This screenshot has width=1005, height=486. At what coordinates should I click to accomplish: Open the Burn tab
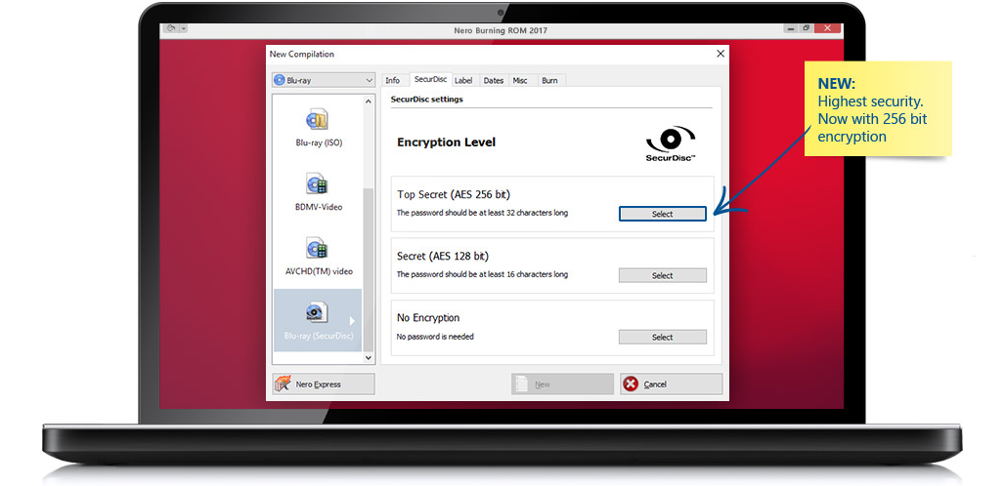[x=550, y=81]
